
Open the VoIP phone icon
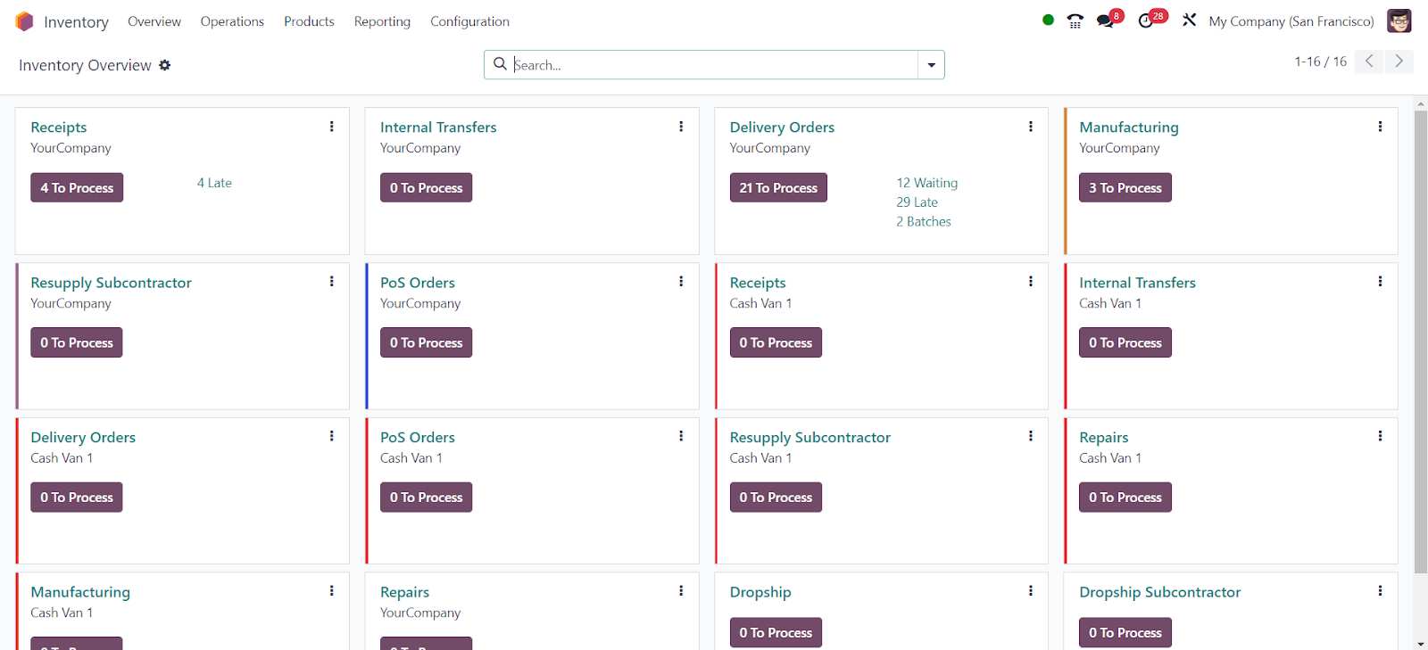[x=1075, y=21]
